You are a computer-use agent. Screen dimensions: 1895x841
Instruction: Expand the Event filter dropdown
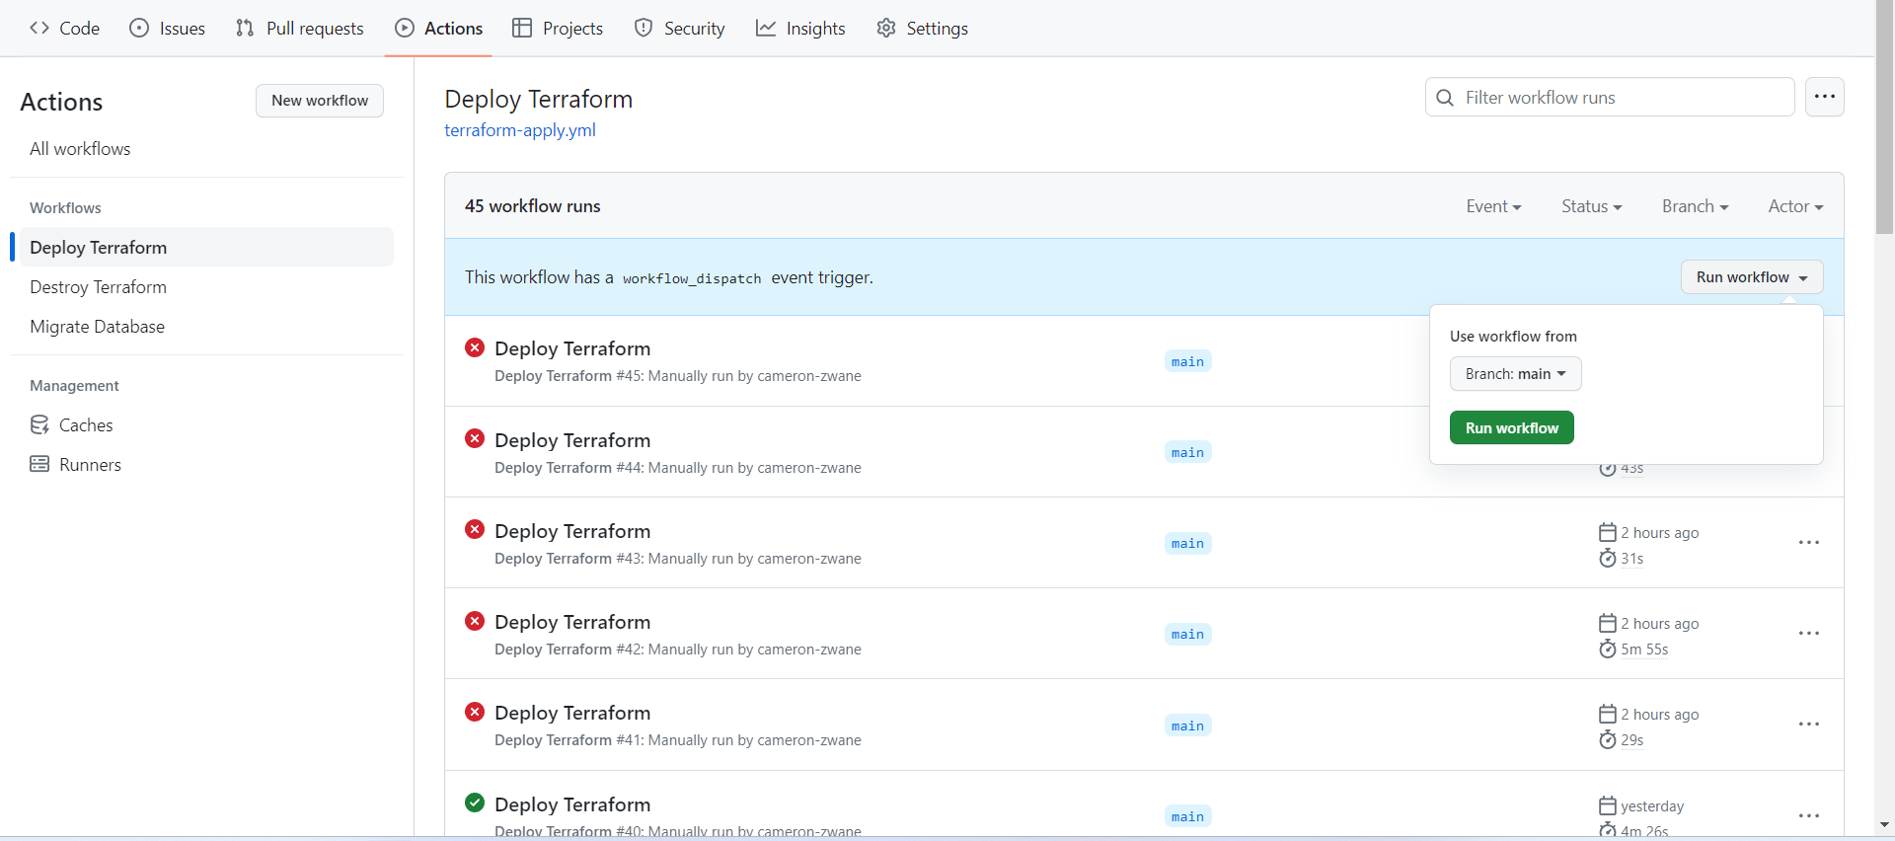[x=1493, y=206]
